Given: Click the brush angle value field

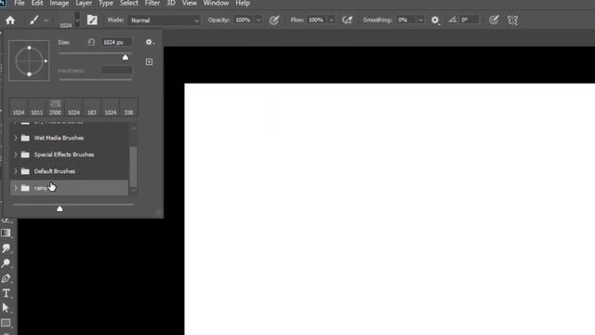Looking at the screenshot, I should pos(469,20).
